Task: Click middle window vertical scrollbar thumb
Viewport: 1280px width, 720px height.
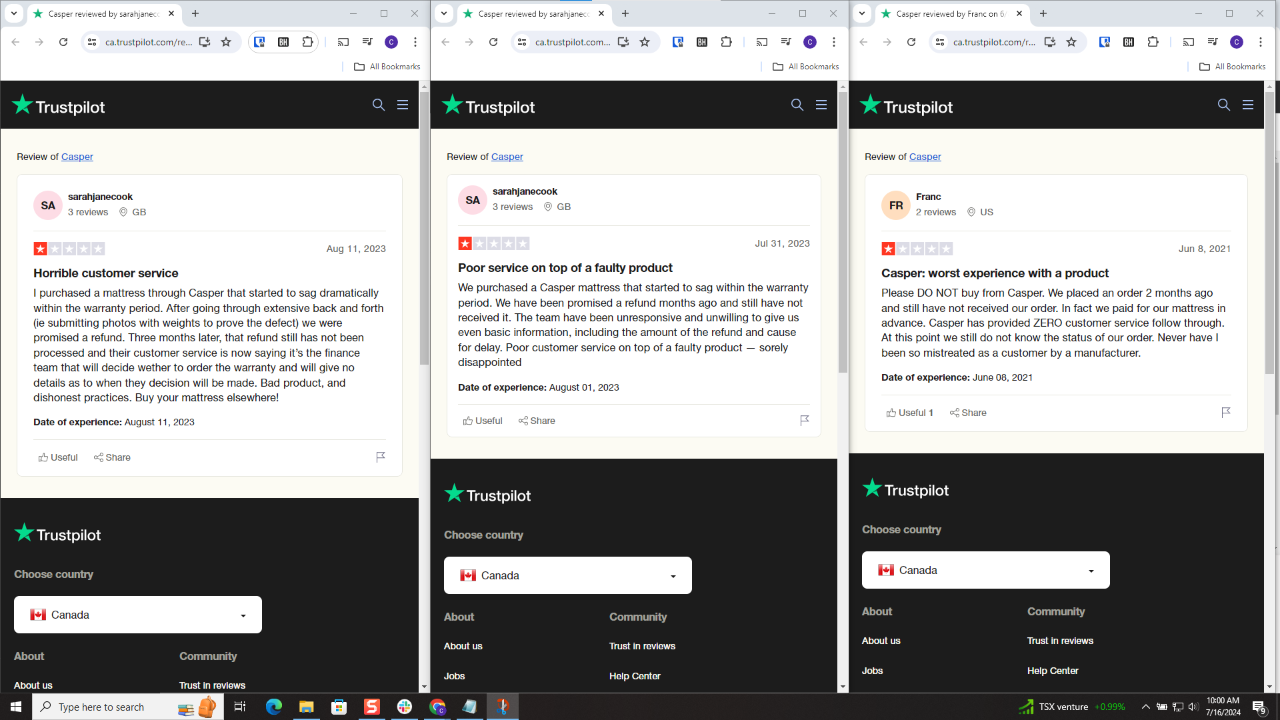Action: 843,233
